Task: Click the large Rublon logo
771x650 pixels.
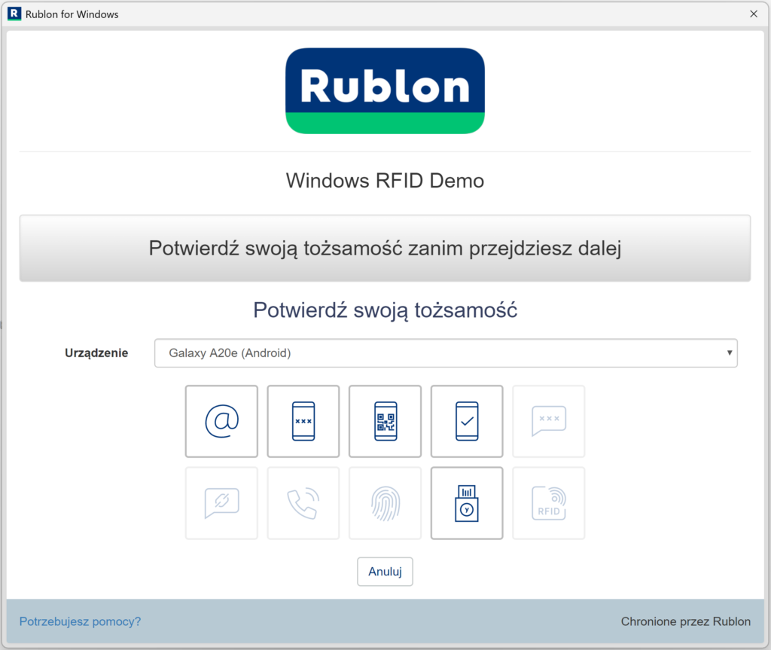Action: click(x=385, y=90)
